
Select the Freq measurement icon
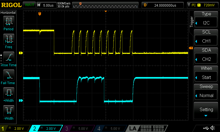pyautogui.click(x=9, y=41)
